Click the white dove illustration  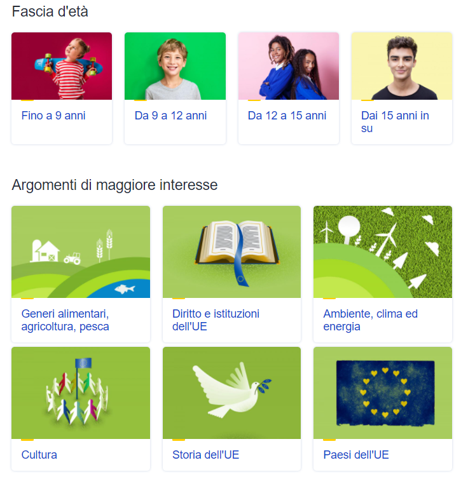point(231,393)
